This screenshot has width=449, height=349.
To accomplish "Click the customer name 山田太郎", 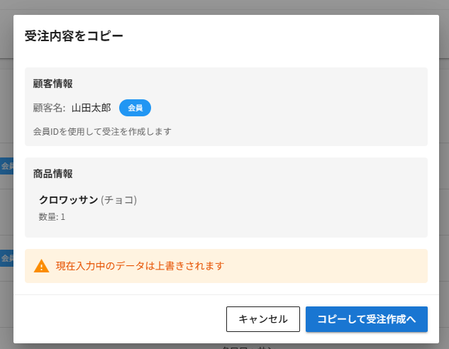I will (x=91, y=108).
